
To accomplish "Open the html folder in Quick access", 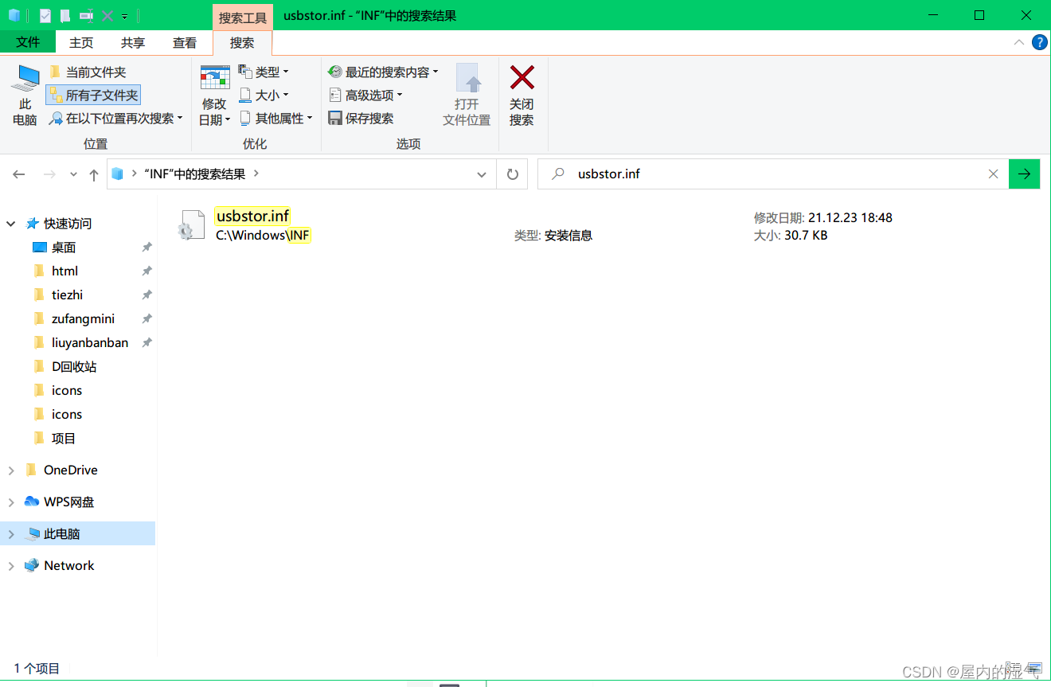I will tap(64, 271).
